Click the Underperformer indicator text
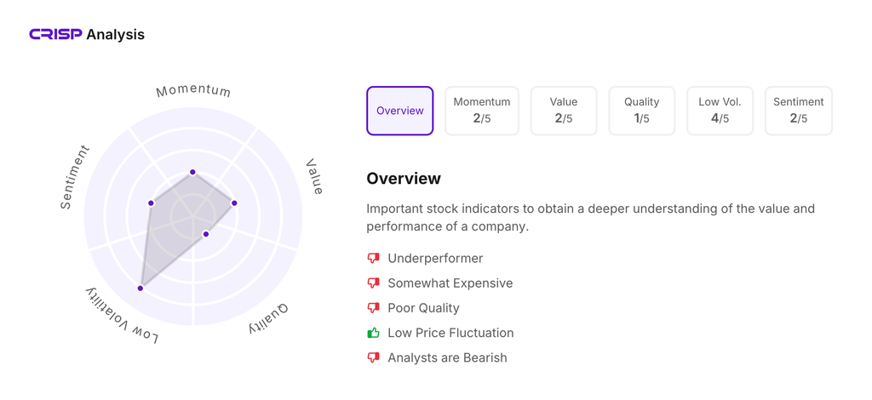Image resolution: width=872 pixels, height=400 pixels. pos(435,258)
